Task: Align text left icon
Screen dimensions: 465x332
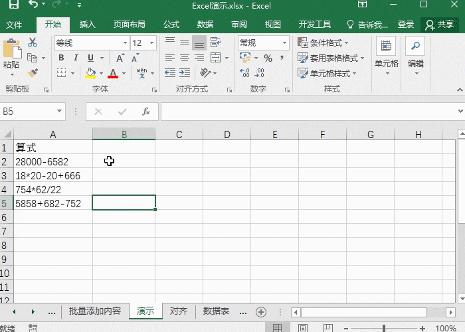Action: (170, 58)
